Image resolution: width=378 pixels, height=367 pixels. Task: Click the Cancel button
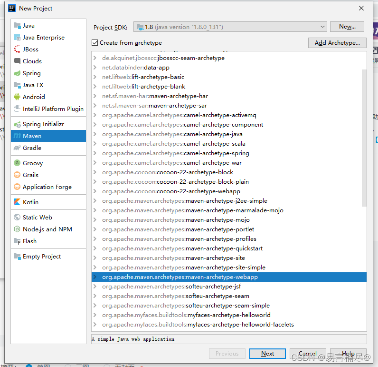click(x=308, y=354)
